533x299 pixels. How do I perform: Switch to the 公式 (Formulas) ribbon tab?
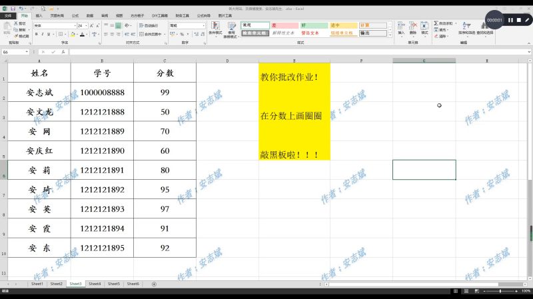tap(75, 15)
